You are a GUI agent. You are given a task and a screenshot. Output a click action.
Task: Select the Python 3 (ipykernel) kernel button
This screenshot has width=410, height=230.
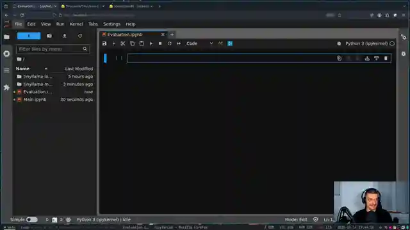pyautogui.click(x=366, y=43)
